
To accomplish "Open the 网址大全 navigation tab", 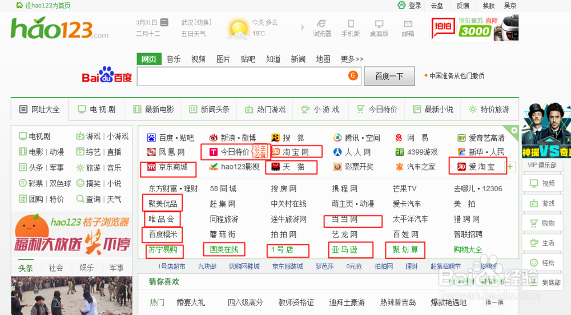I will [x=40, y=110].
